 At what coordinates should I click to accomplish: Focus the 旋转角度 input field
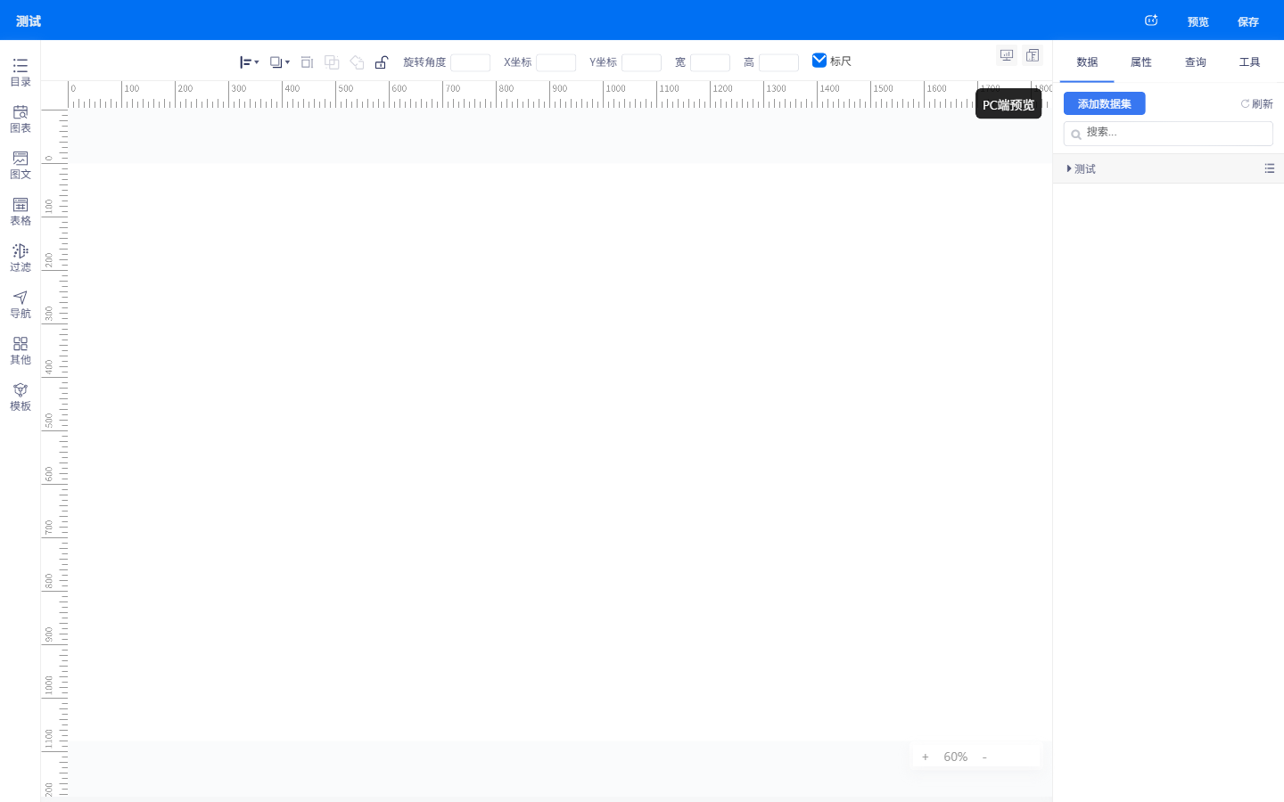point(470,62)
